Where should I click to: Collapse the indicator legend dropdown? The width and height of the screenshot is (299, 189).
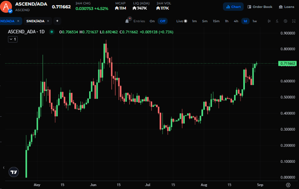(13, 39)
